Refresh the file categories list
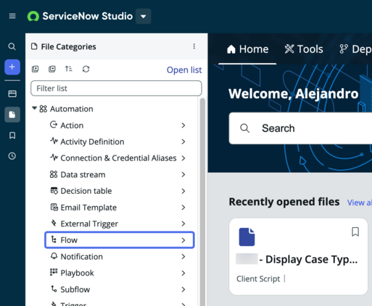The width and height of the screenshot is (372, 306). (x=86, y=69)
